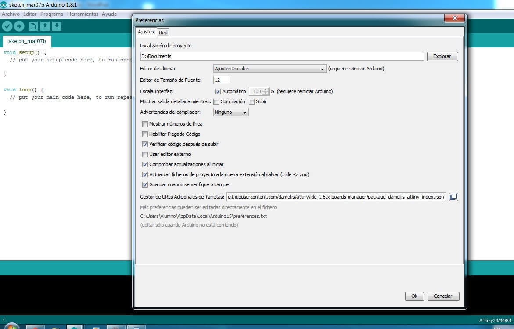Open the Editor de idioma dropdown

coord(270,69)
